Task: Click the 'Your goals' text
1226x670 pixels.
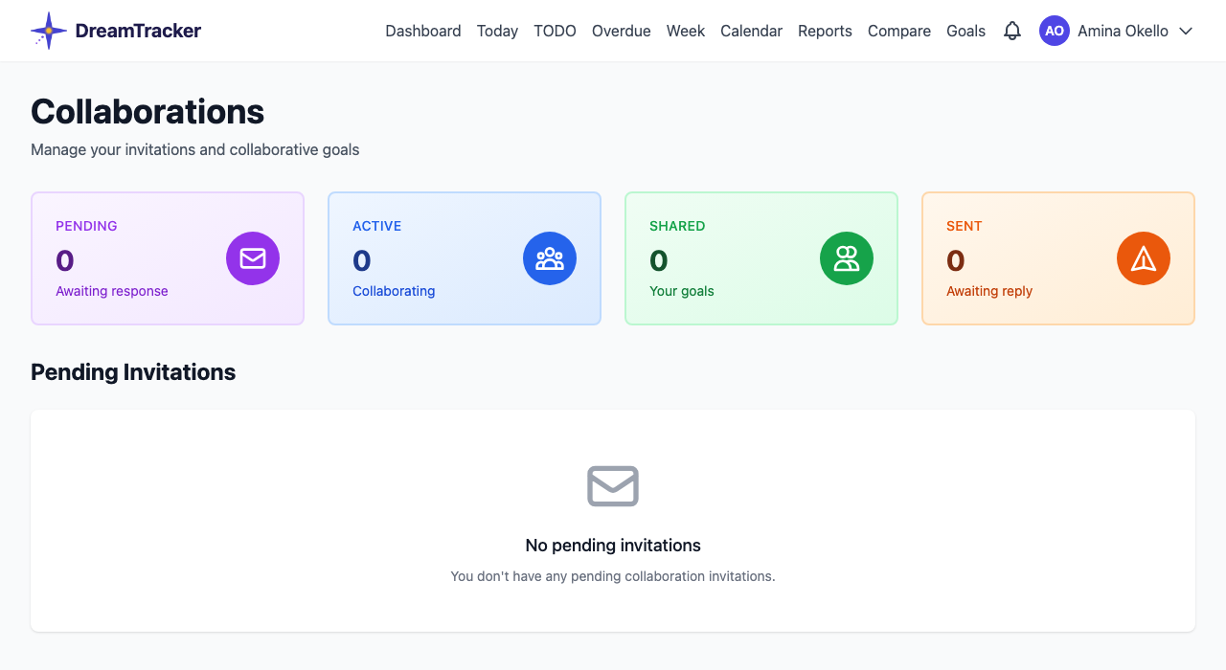Action: pos(682,291)
